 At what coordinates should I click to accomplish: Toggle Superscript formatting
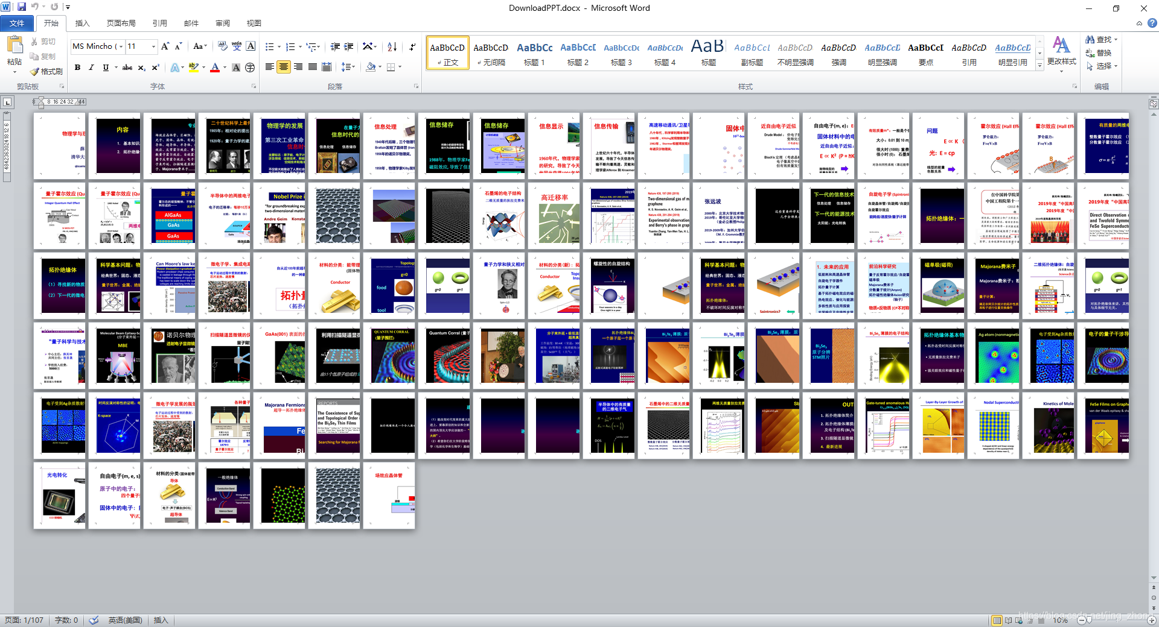[155, 68]
